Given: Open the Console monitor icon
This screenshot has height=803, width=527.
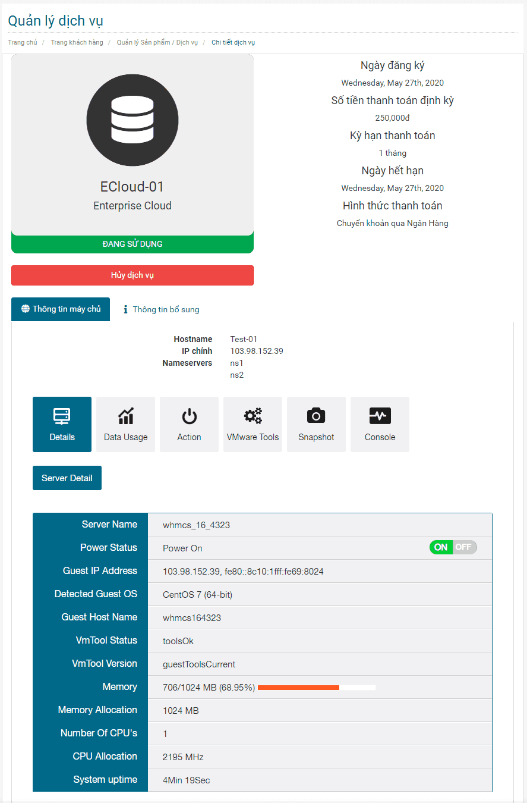Looking at the screenshot, I should [x=380, y=424].
